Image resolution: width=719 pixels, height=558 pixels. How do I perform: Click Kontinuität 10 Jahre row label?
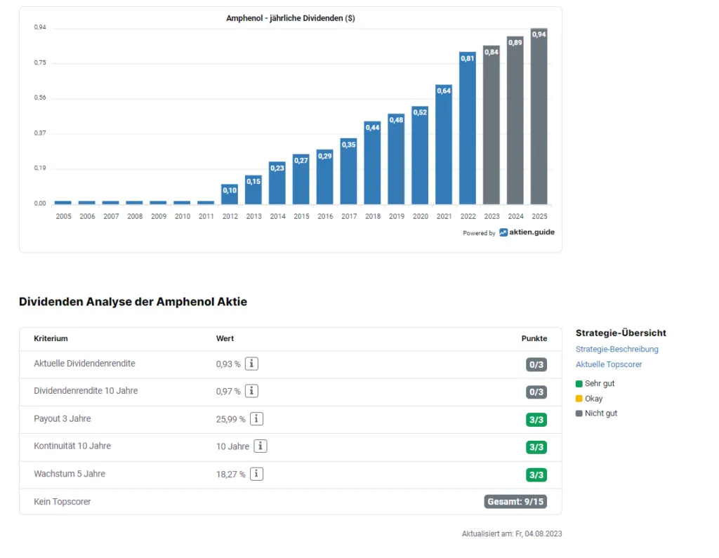[72, 446]
